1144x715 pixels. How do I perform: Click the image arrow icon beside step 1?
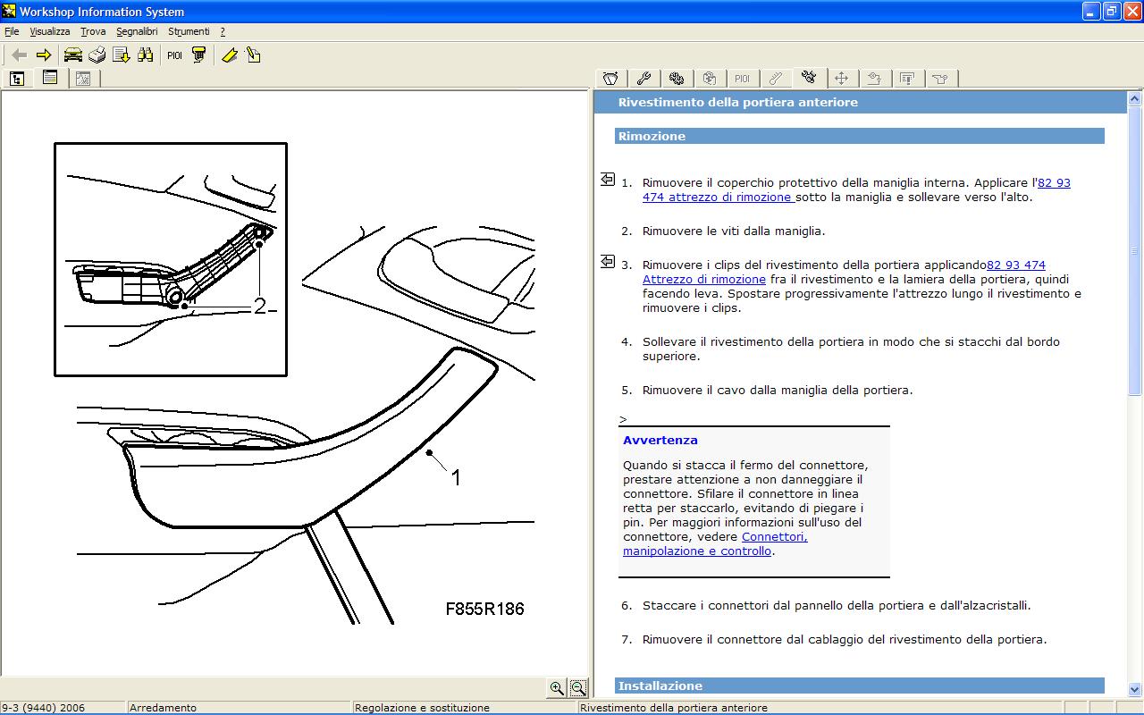[x=608, y=180]
